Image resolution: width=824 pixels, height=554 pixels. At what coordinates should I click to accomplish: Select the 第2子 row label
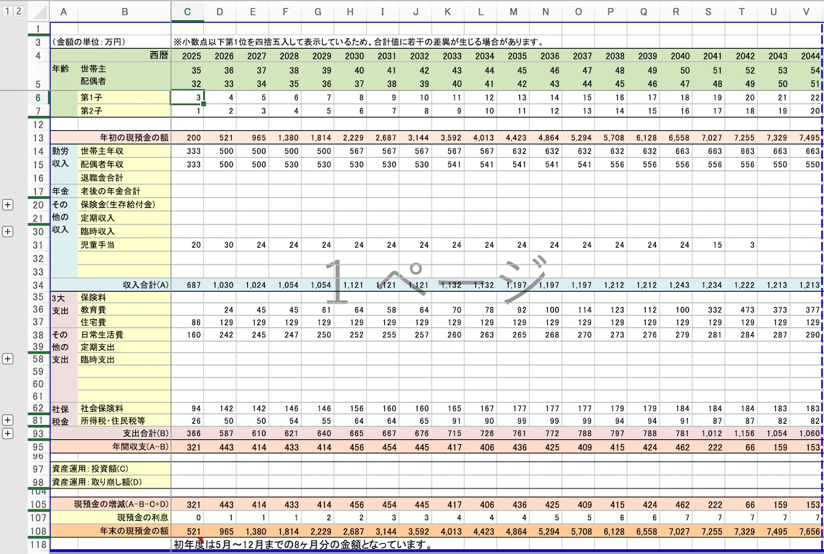[124, 111]
